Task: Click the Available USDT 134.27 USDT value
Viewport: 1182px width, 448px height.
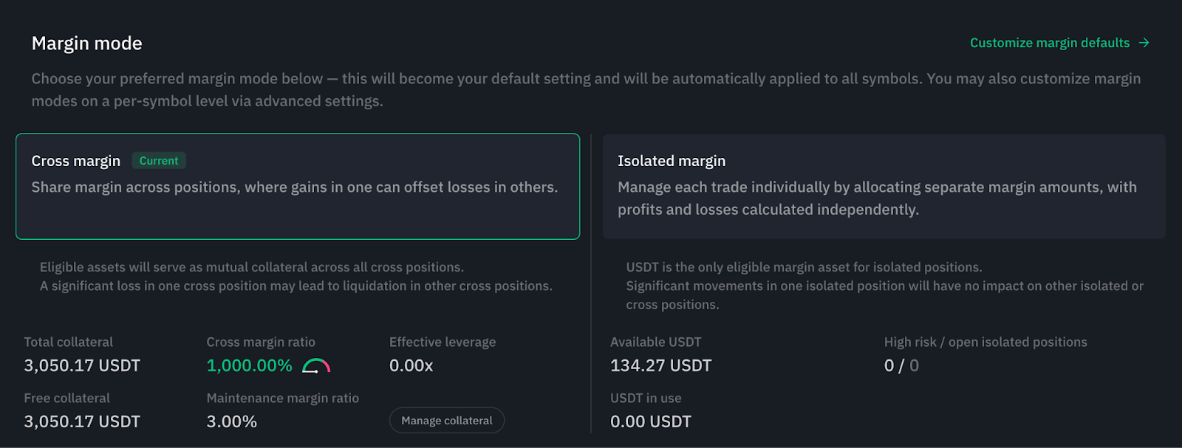Action: [x=660, y=365]
